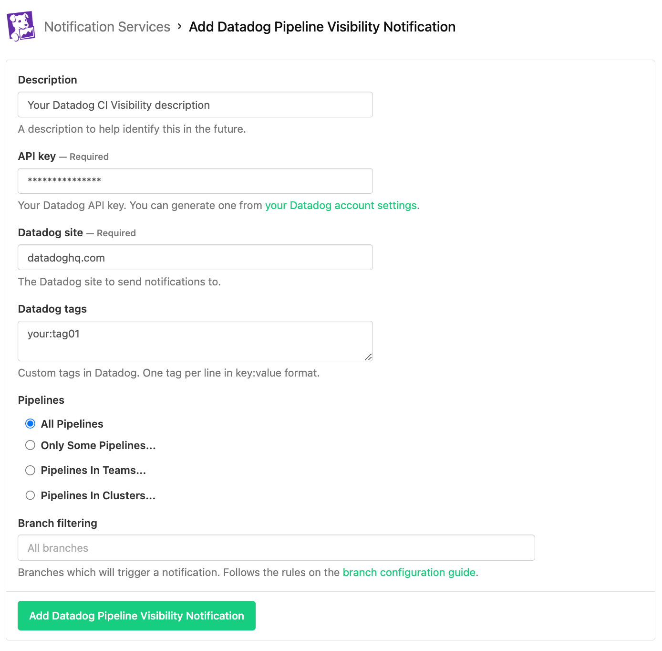Select Only Some Pipelines option
The image size is (662, 651).
30,445
